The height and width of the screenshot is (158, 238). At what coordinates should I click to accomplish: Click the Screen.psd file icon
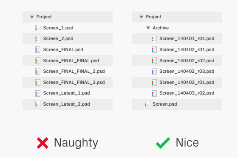[147, 104]
